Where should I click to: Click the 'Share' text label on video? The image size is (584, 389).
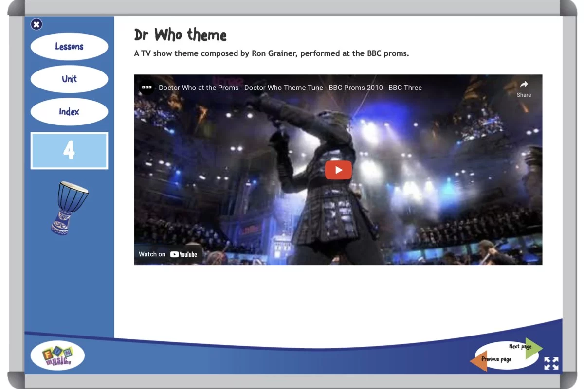coord(524,95)
